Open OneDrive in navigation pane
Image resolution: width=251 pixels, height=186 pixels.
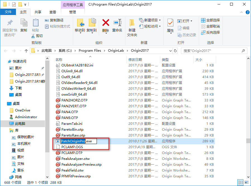coord(22,110)
